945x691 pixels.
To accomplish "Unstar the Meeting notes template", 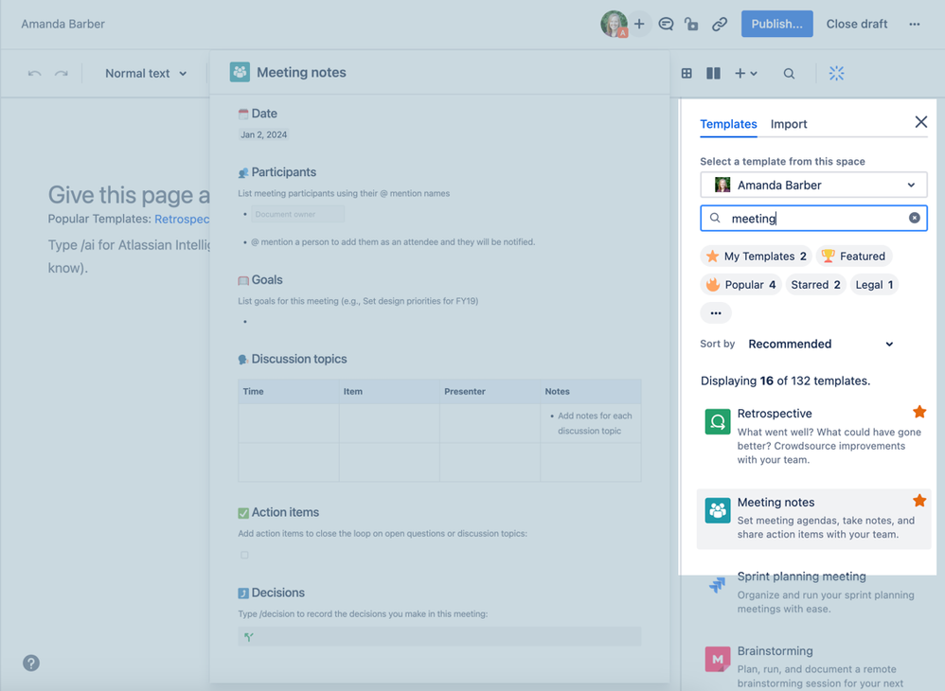I will 918,500.
